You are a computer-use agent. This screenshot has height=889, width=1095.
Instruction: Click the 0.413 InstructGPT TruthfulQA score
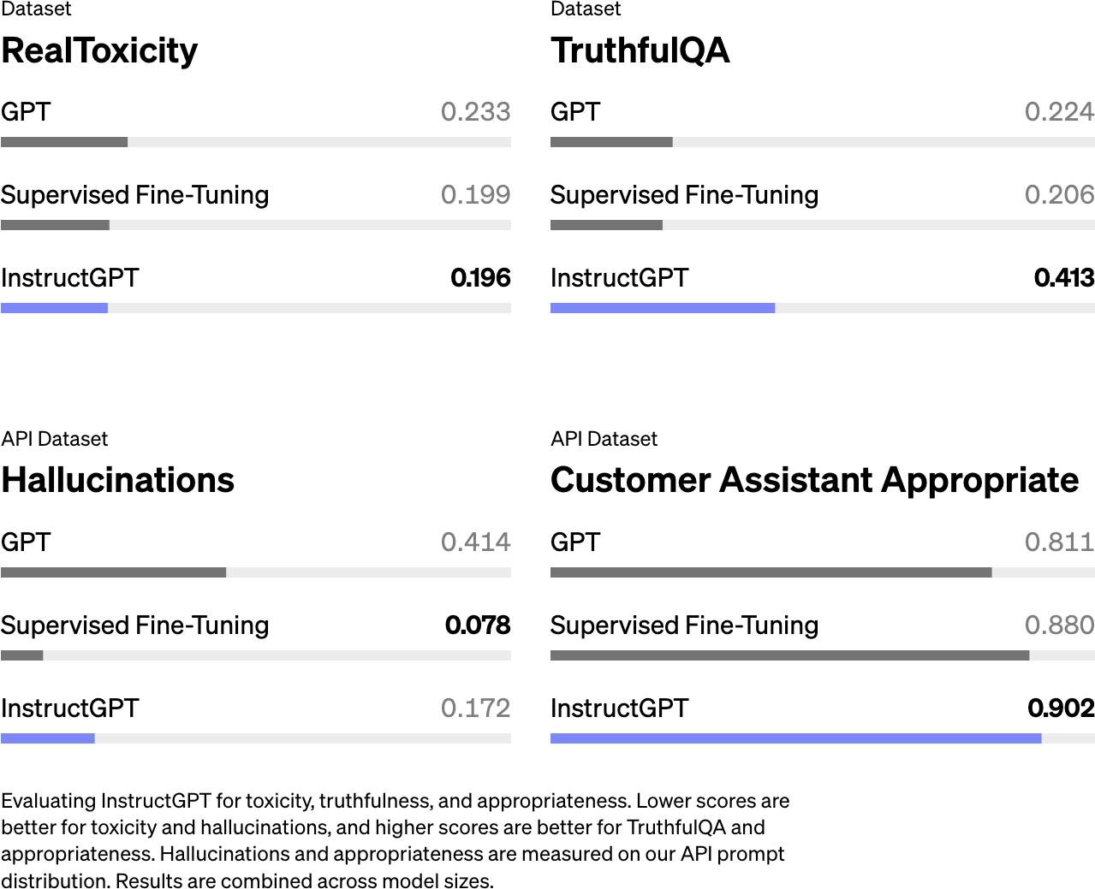[1063, 278]
